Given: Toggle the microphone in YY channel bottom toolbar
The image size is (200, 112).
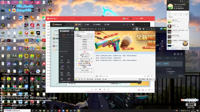Looking at the screenshot, I should pos(82,79).
